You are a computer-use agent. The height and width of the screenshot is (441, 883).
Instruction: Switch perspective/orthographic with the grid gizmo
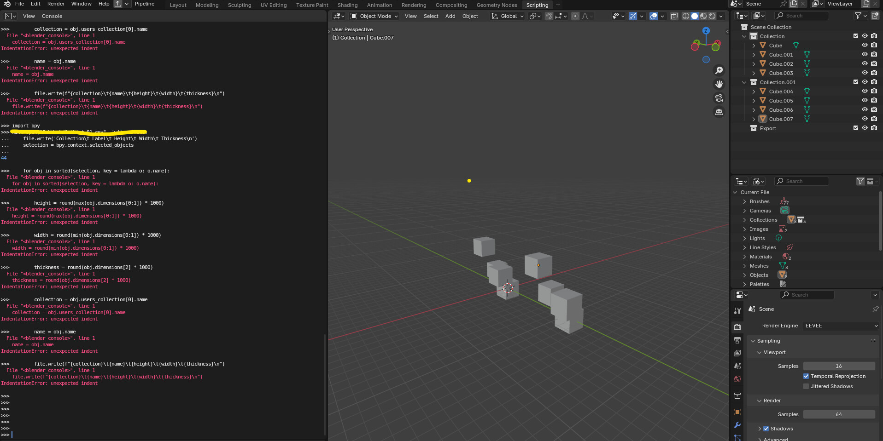coord(719,112)
